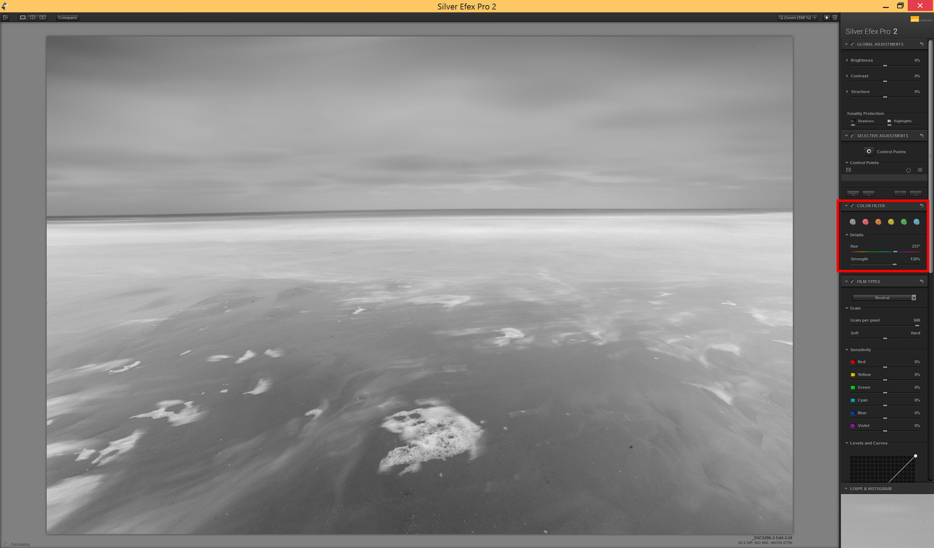Select the blue color filter
Viewport: 934px width, 548px height.
coord(917,222)
